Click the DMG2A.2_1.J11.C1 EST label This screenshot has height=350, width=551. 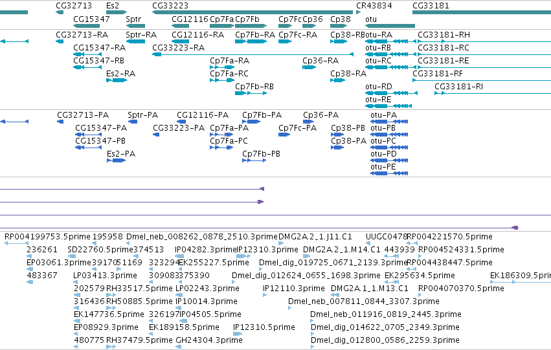(x=315, y=237)
